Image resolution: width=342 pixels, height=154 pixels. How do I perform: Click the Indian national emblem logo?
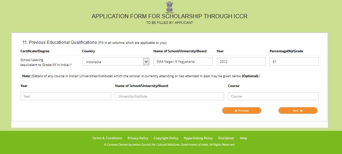170,7
